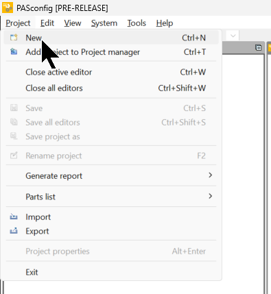Screen dimensions: 271x294
Task: Choose New from the Project menu
Action: click(x=111, y=38)
